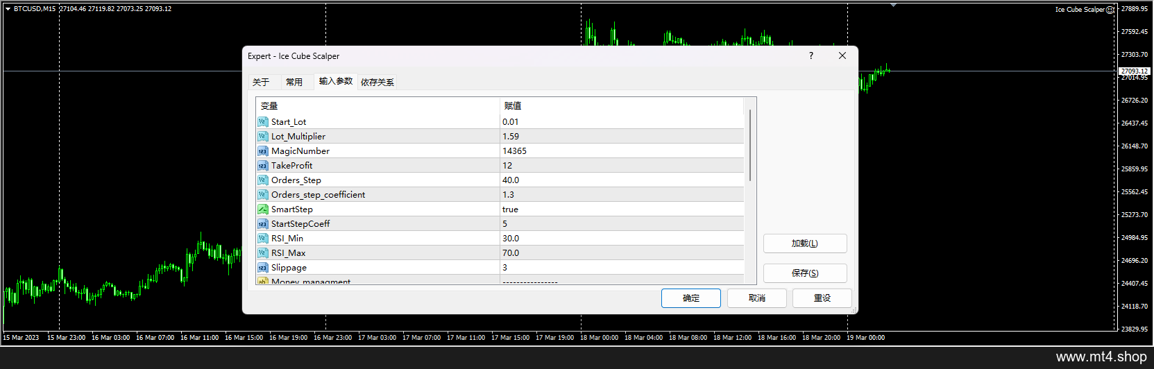Click the Start_Lot variable type icon
Screen dimensions: 1154x369
pyautogui.click(x=262, y=122)
